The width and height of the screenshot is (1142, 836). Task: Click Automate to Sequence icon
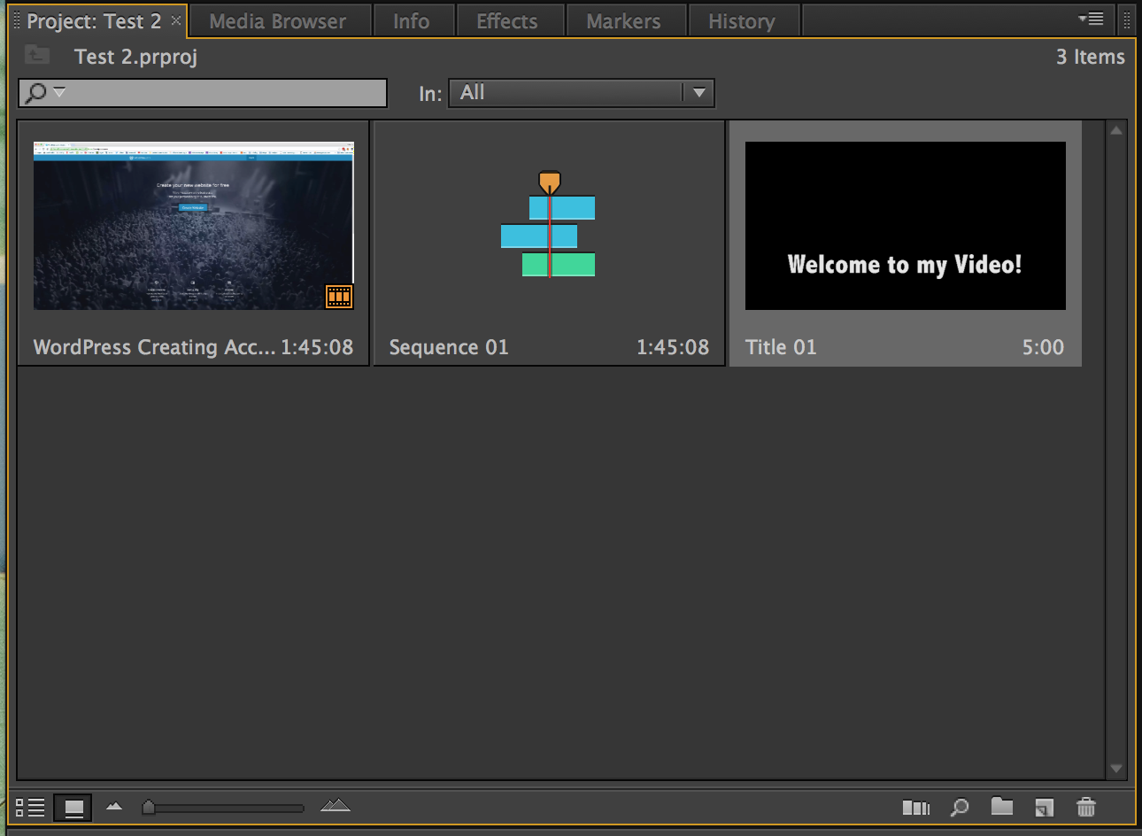(915, 808)
